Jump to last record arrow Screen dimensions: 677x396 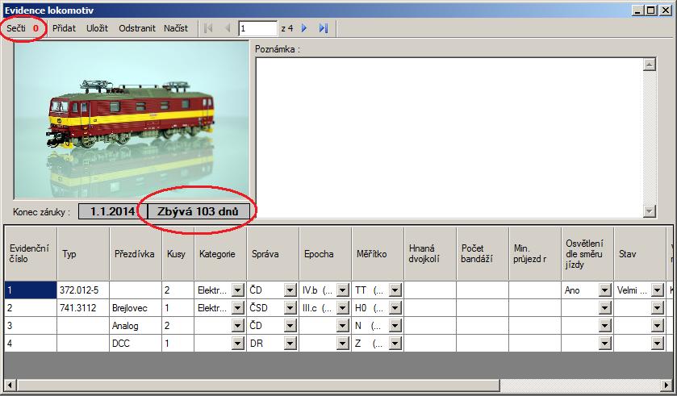324,28
